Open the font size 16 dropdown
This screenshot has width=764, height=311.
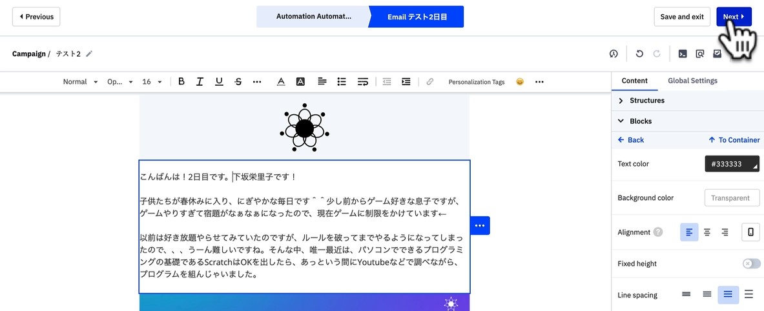[152, 82]
